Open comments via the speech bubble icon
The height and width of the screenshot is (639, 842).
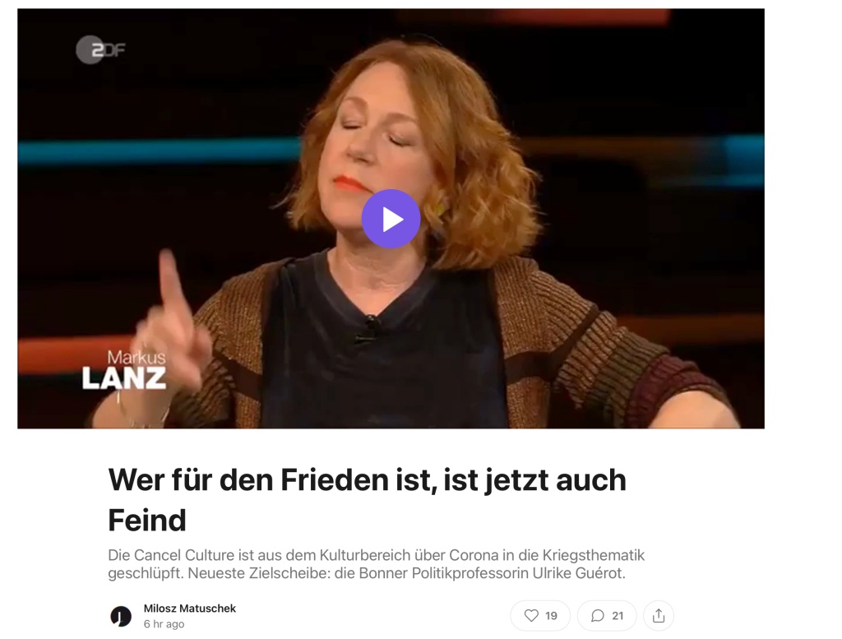[x=597, y=615]
